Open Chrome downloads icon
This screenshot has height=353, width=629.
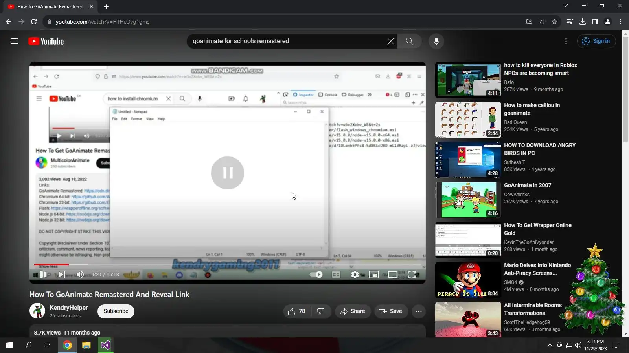pyautogui.click(x=583, y=22)
